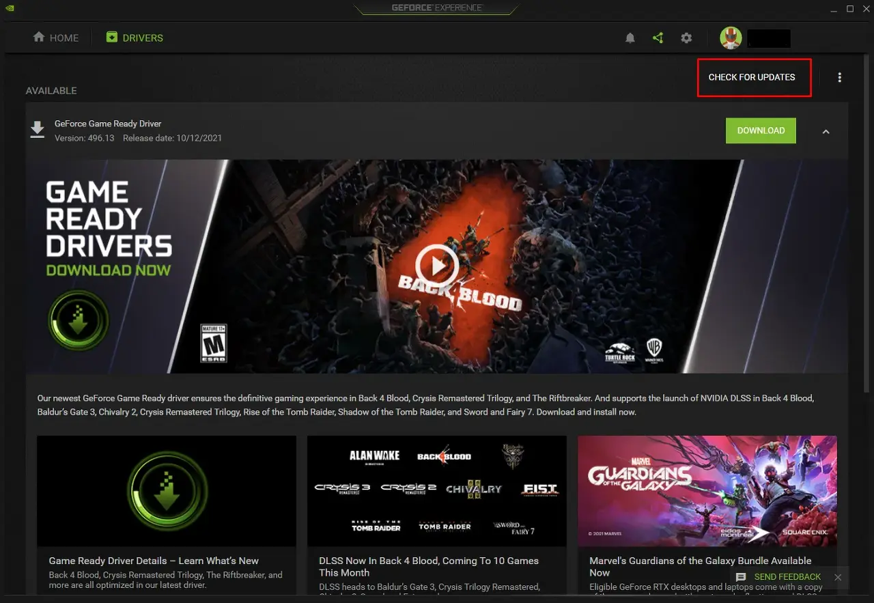Click the redacted username next to avatar

769,38
